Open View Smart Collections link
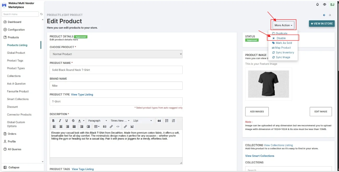 tap(260, 156)
